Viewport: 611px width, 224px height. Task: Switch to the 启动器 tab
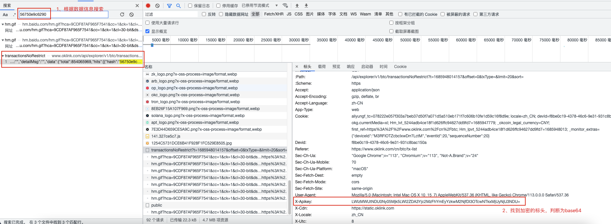(x=367, y=67)
